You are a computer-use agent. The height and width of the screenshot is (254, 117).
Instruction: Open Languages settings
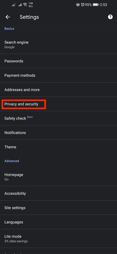coord(58,222)
